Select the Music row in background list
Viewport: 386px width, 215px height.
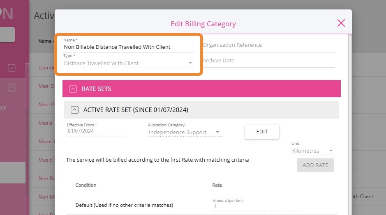click(x=45, y=160)
